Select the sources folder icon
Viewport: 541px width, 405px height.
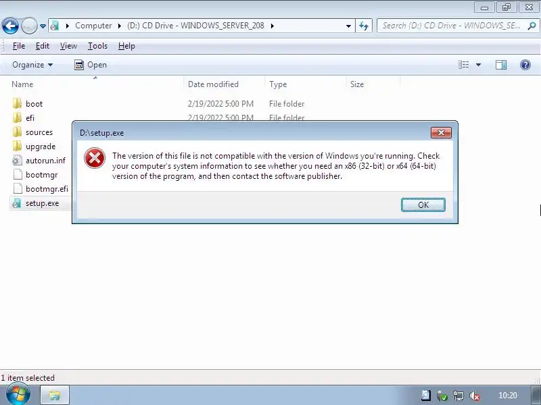click(17, 132)
